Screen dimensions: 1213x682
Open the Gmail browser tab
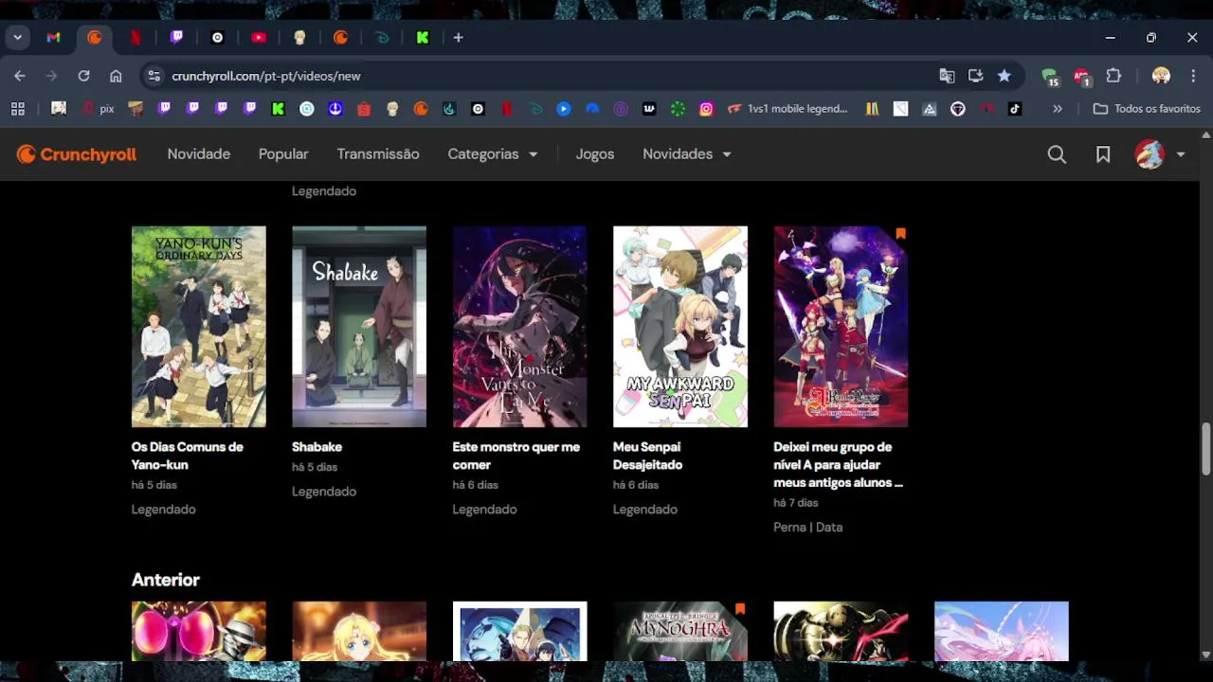(53, 38)
